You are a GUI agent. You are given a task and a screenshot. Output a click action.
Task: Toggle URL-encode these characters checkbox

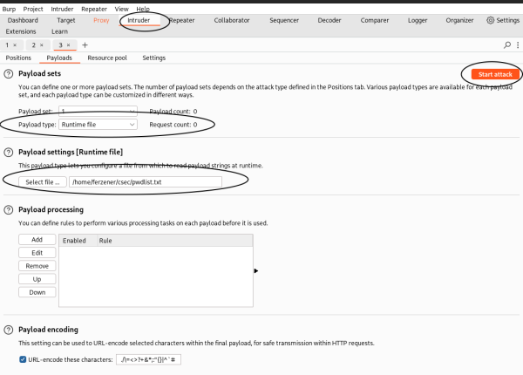(x=23, y=359)
